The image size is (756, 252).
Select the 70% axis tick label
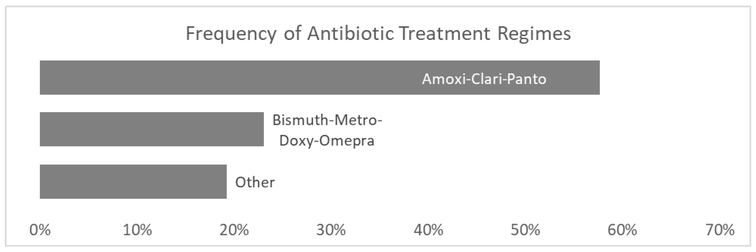[720, 230]
